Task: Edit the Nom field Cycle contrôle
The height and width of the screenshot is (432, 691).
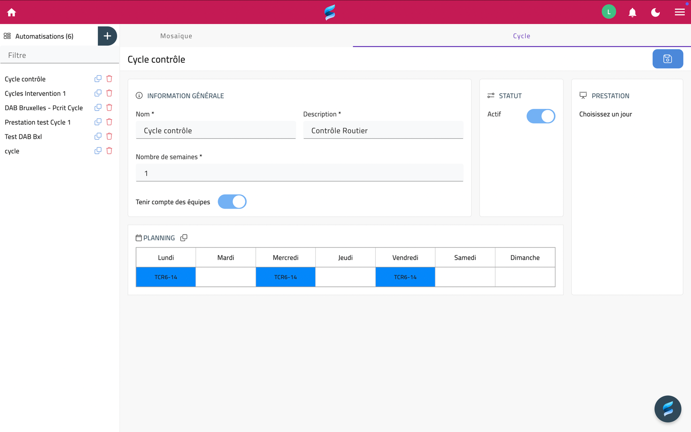Action: (216, 130)
